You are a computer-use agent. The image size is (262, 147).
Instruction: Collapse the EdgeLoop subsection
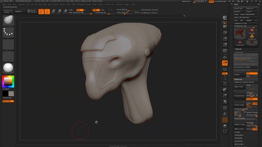238,79
